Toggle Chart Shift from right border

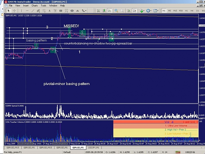[x=134, y=11]
